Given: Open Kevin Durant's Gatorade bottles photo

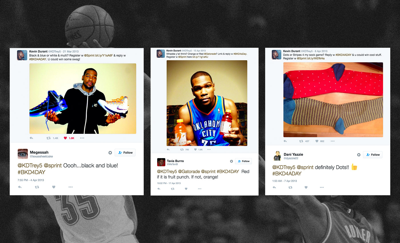Looking at the screenshot, I should click(x=207, y=103).
